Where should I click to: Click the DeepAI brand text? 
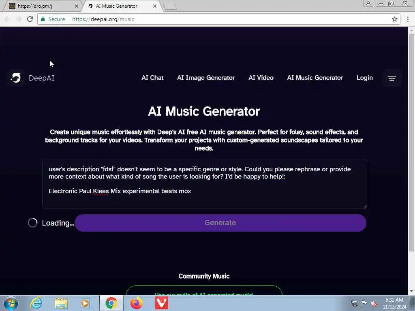42,78
